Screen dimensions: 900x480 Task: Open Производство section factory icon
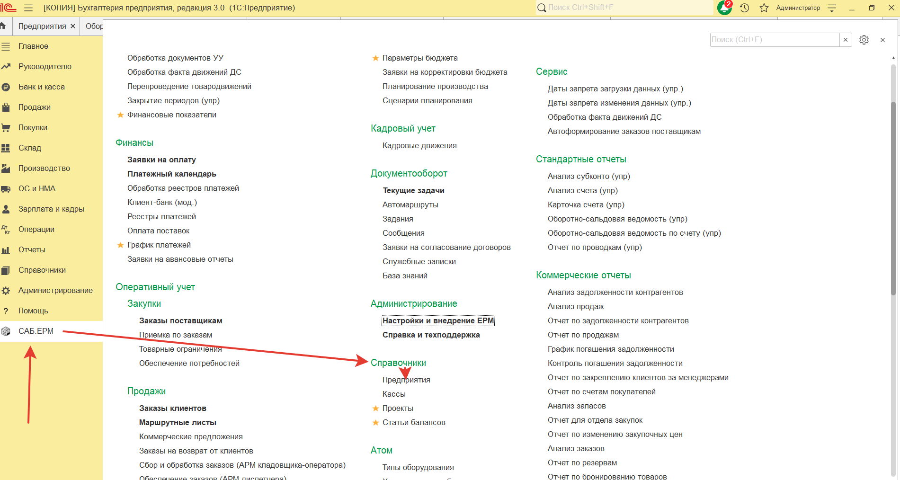(6, 169)
